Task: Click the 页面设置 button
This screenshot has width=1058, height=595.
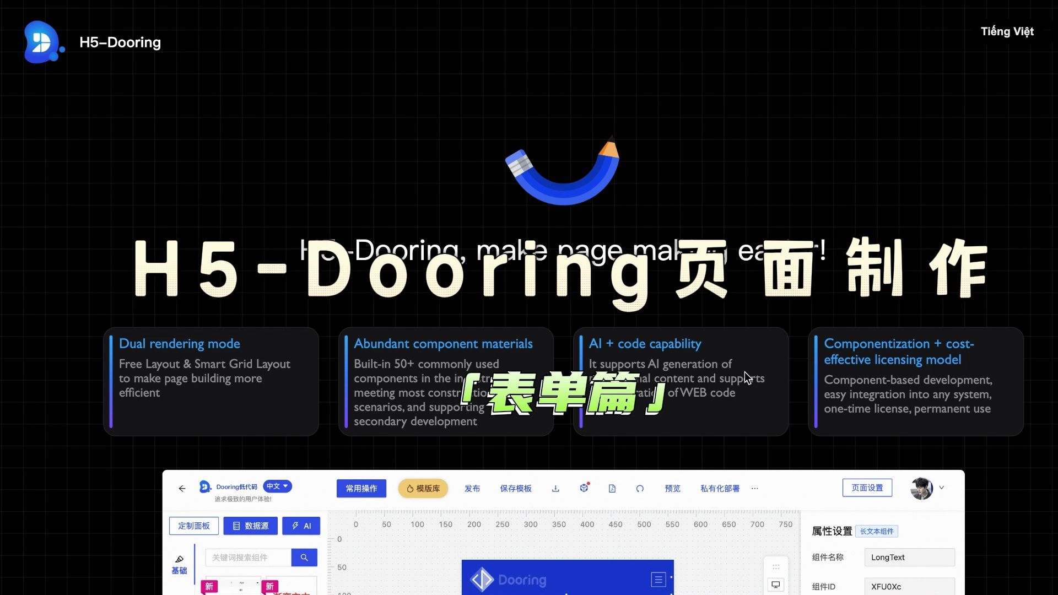Action: point(867,488)
